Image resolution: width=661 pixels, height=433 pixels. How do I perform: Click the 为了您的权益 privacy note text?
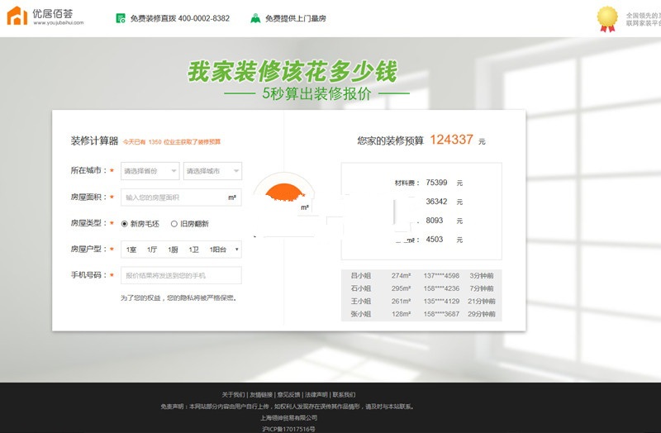click(x=179, y=298)
